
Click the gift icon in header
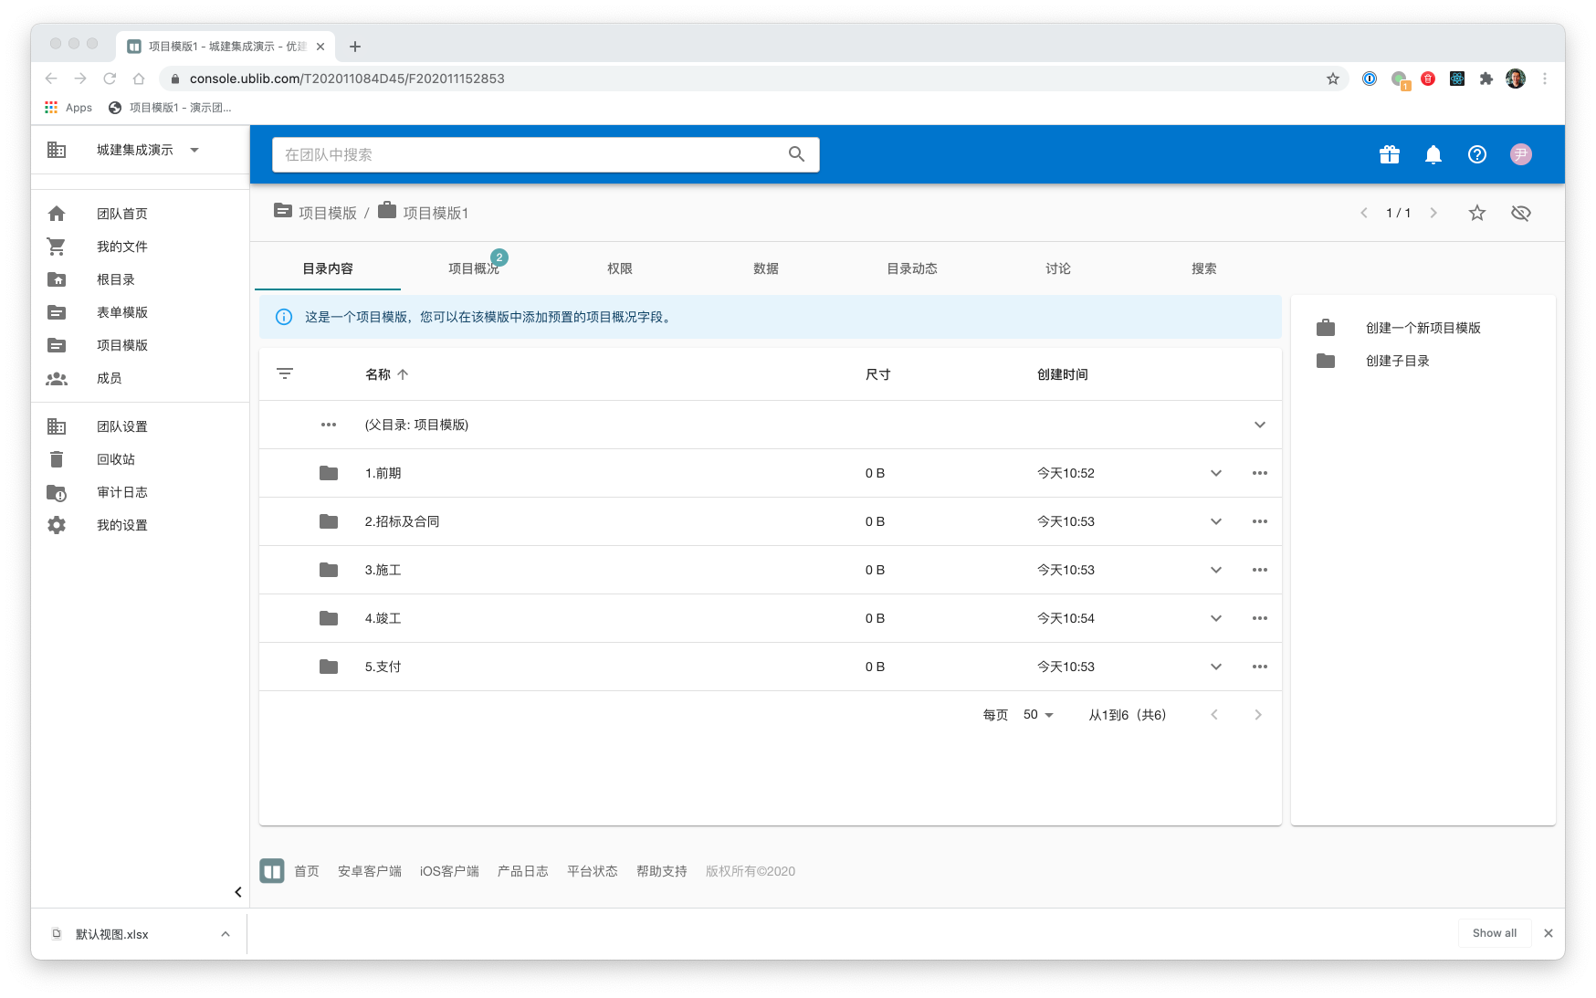point(1389,154)
